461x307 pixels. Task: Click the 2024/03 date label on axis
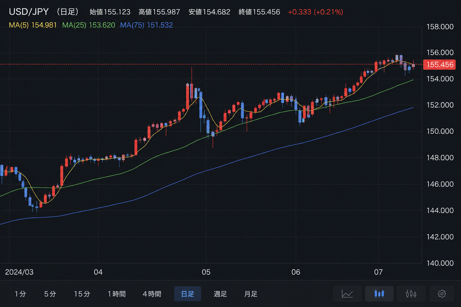tap(19, 272)
